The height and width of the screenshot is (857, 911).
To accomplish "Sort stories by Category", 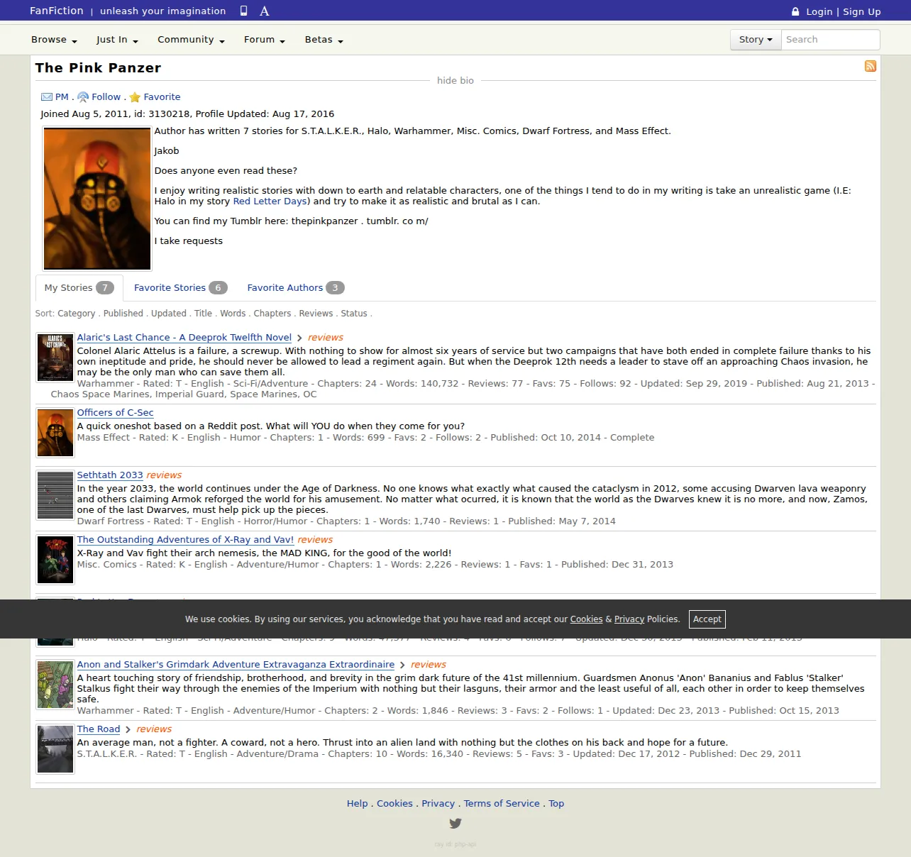I will (x=76, y=314).
